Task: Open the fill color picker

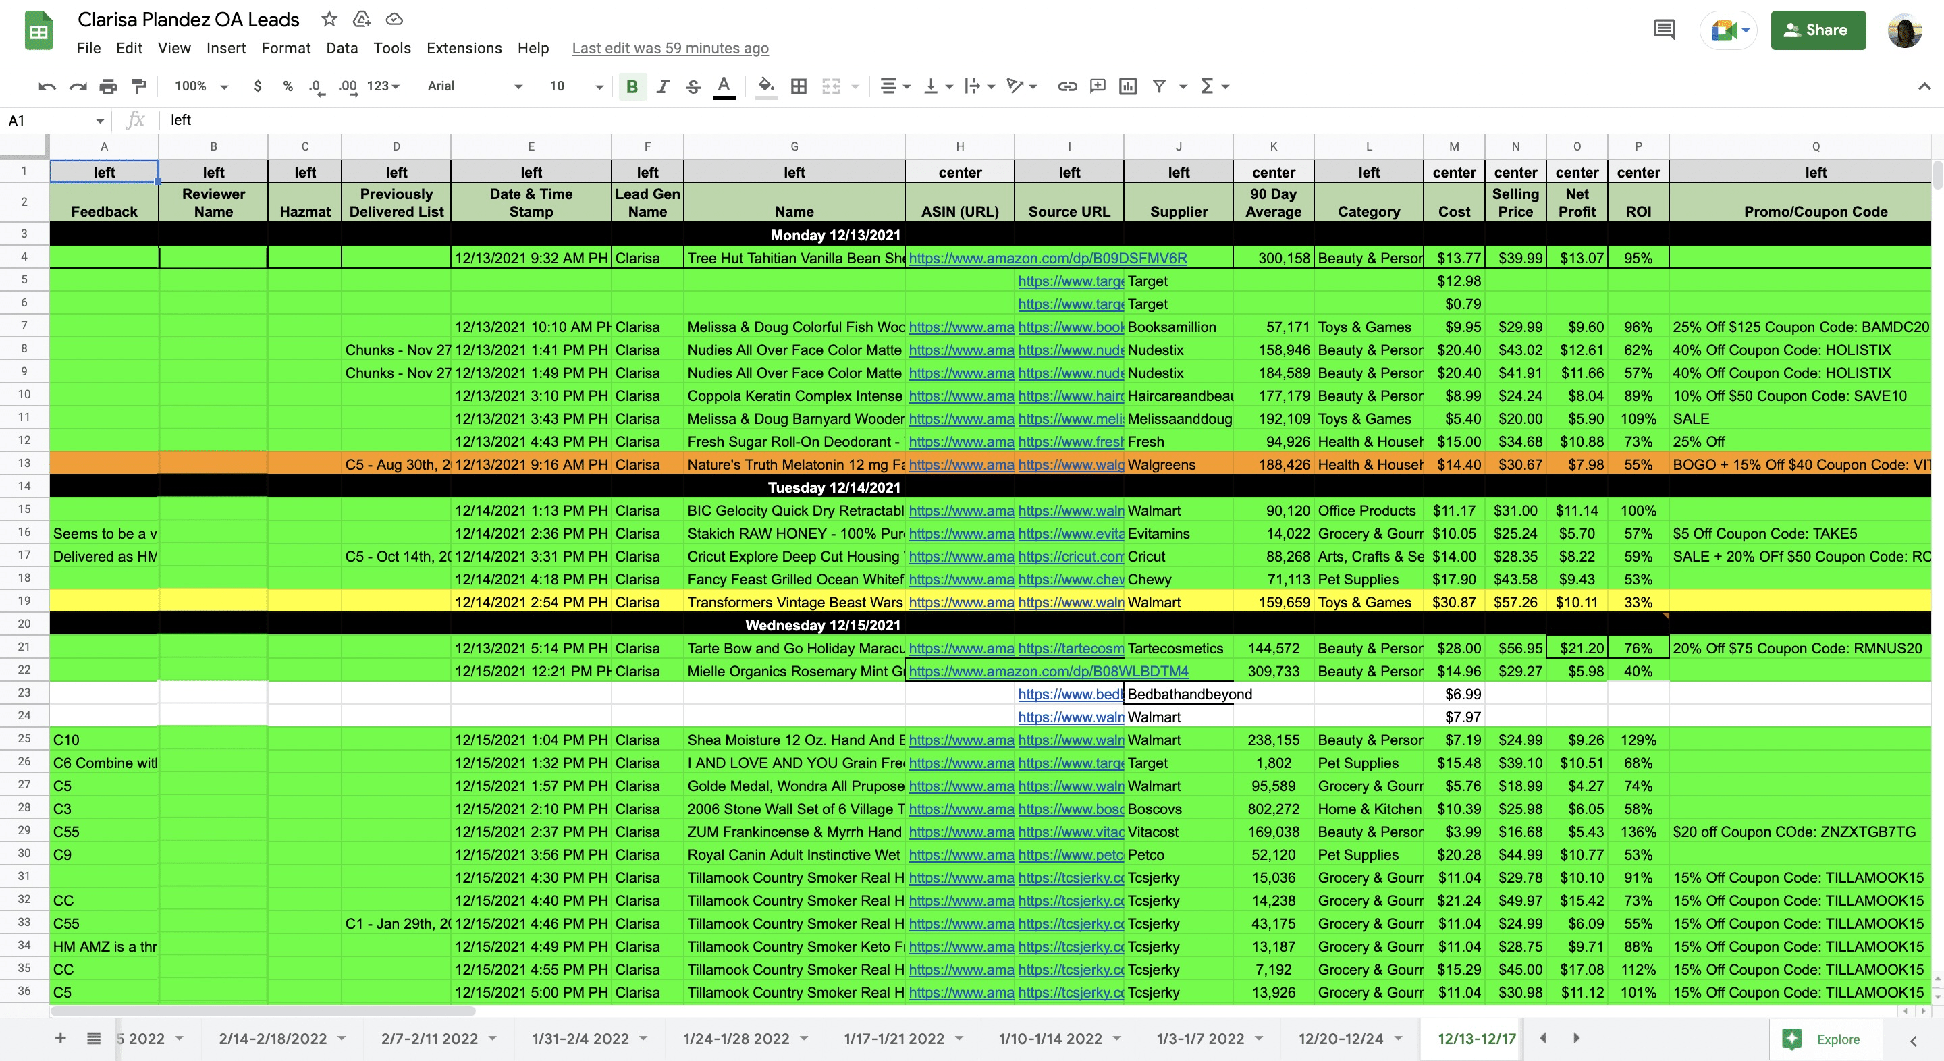Action: 766,87
